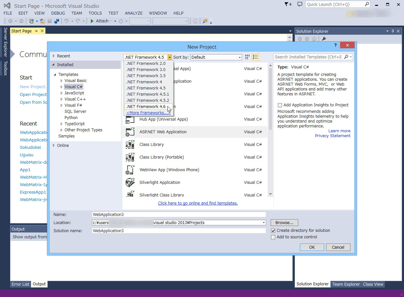Enable Add Application Insights to Project
The image size is (404, 297).
pyautogui.click(x=280, y=105)
